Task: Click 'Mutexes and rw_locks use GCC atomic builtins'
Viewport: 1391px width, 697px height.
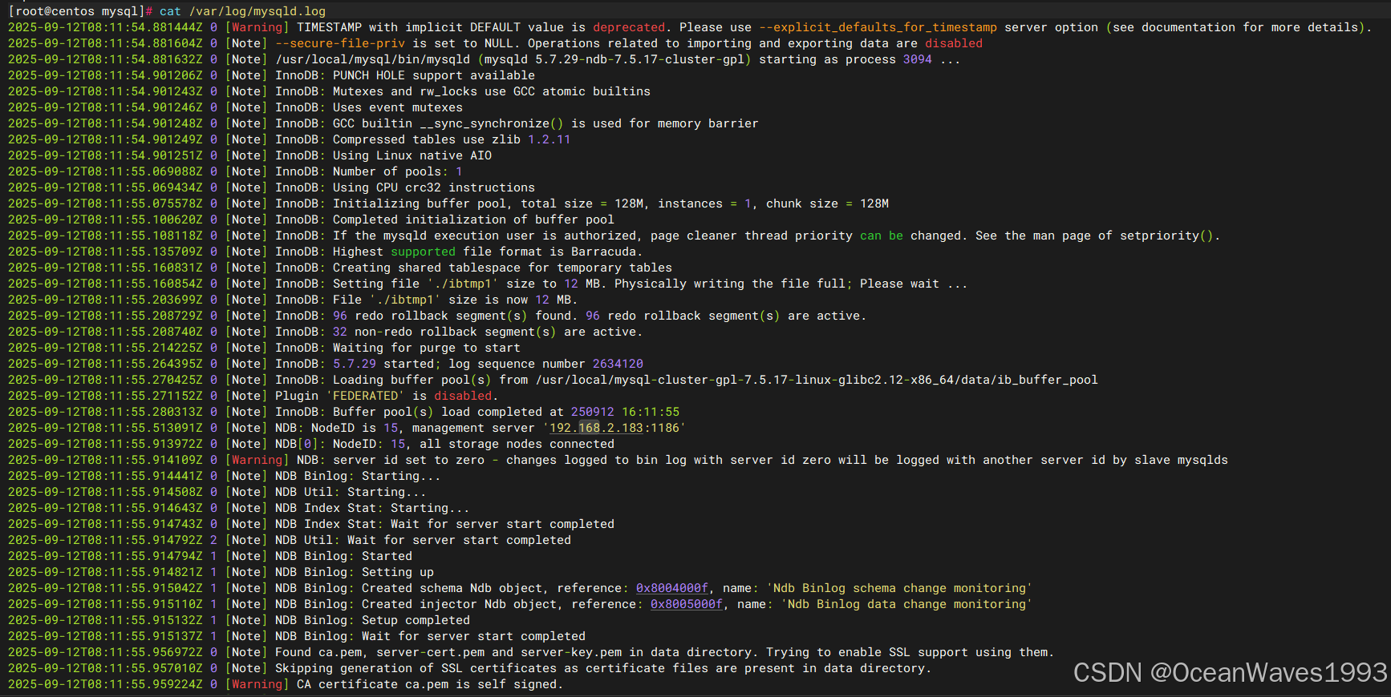Action: pyautogui.click(x=492, y=91)
